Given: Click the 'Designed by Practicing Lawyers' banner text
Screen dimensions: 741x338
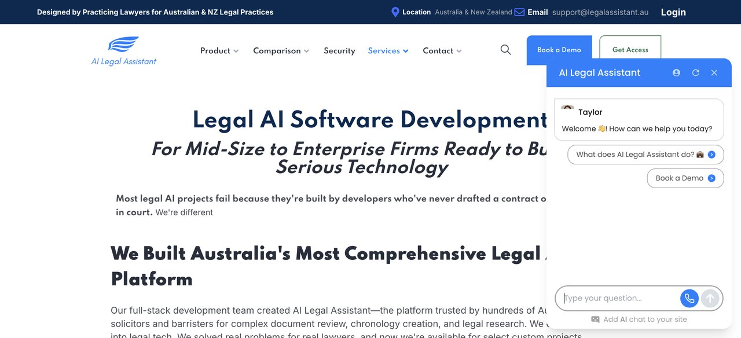Looking at the screenshot, I should click(155, 12).
